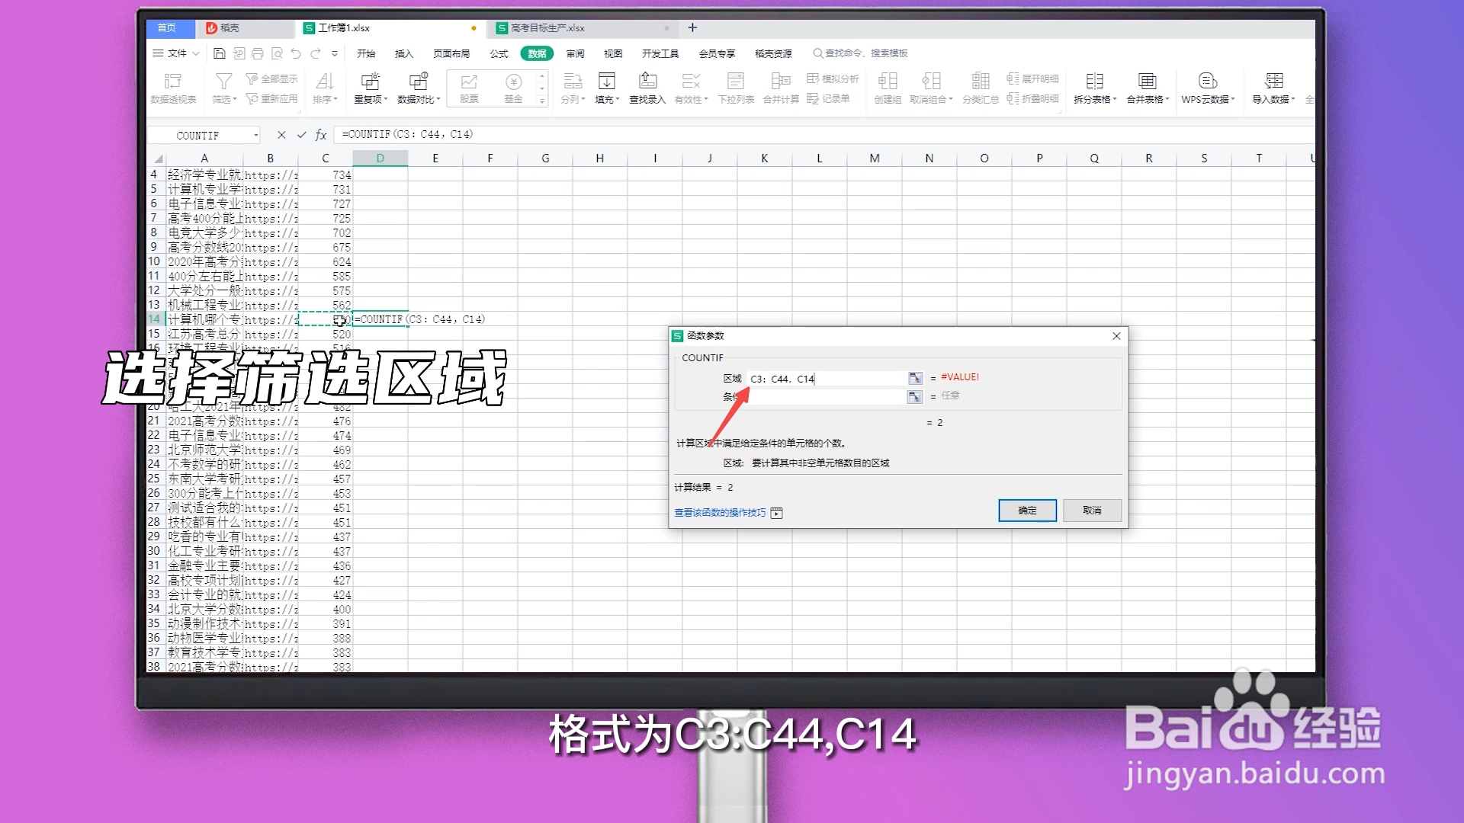Click the 分类汇总 subtotal icon
1464x823 pixels.
coord(981,85)
